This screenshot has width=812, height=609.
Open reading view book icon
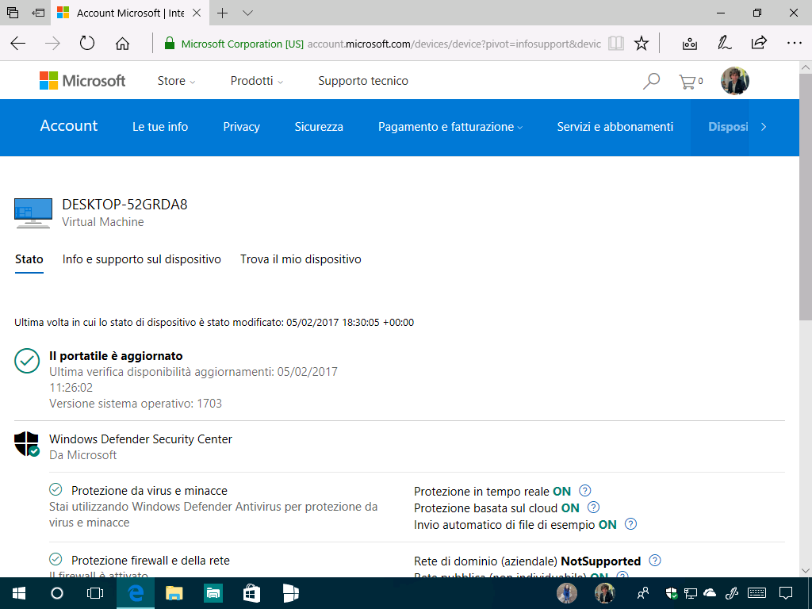coord(615,44)
